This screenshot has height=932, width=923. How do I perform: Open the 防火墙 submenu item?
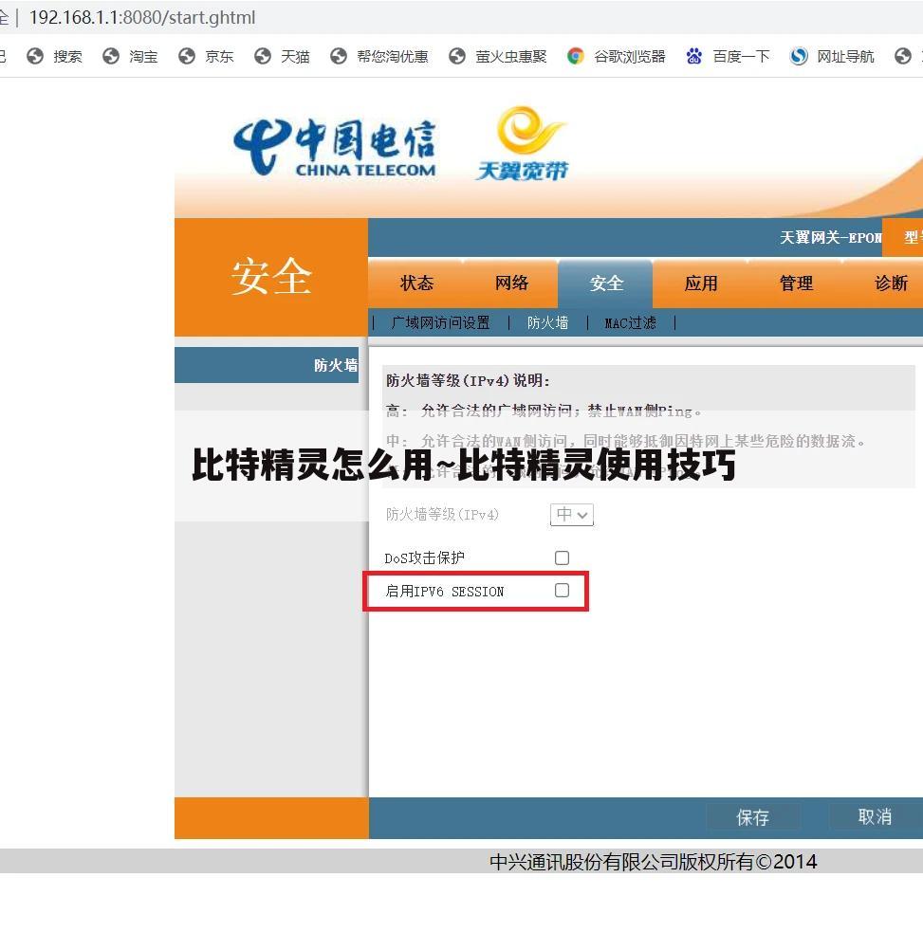(547, 322)
